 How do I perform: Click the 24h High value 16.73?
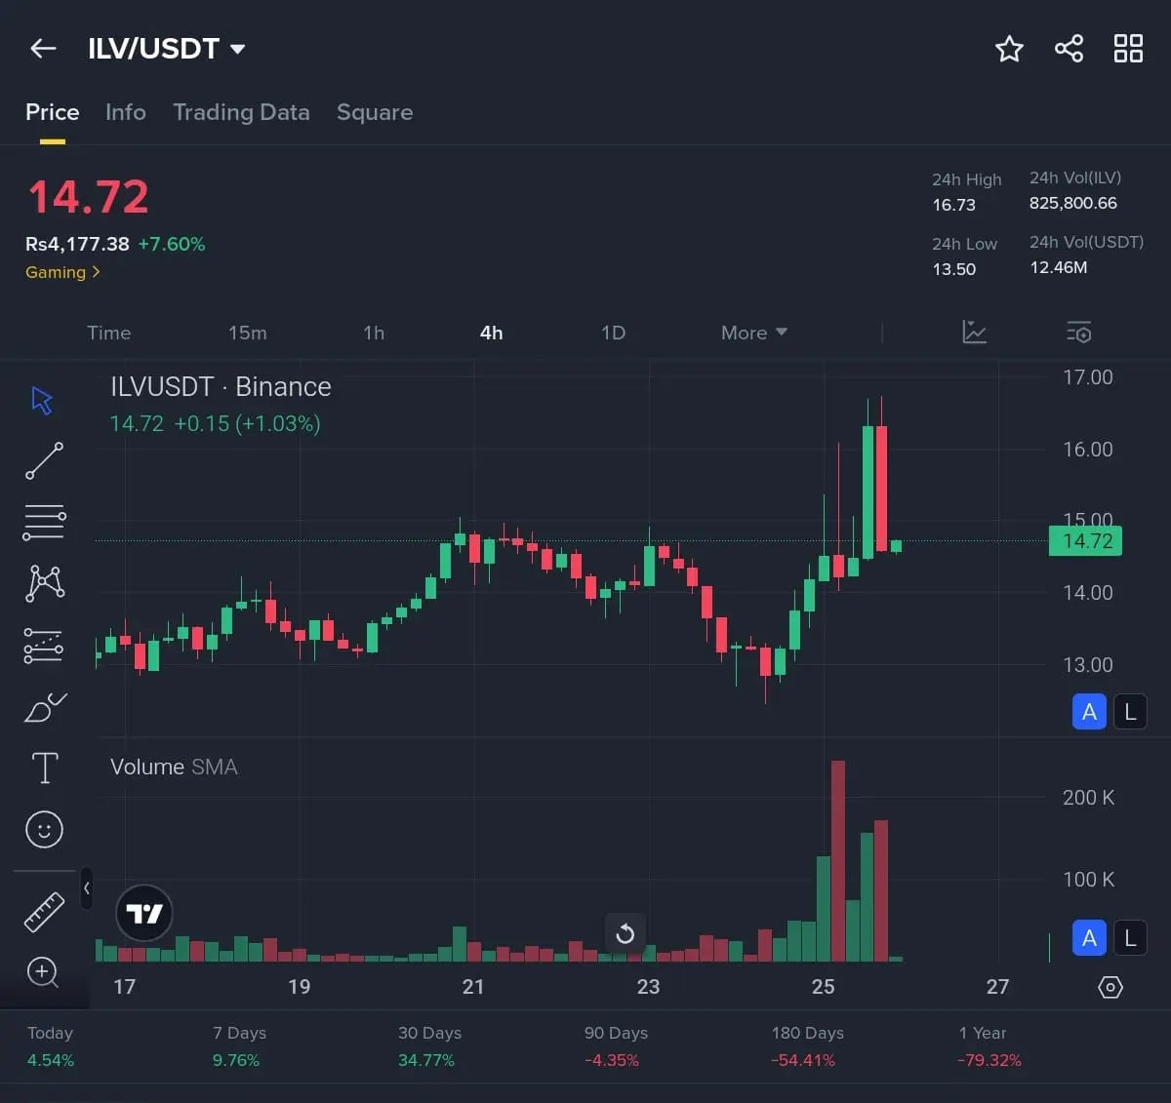click(953, 205)
